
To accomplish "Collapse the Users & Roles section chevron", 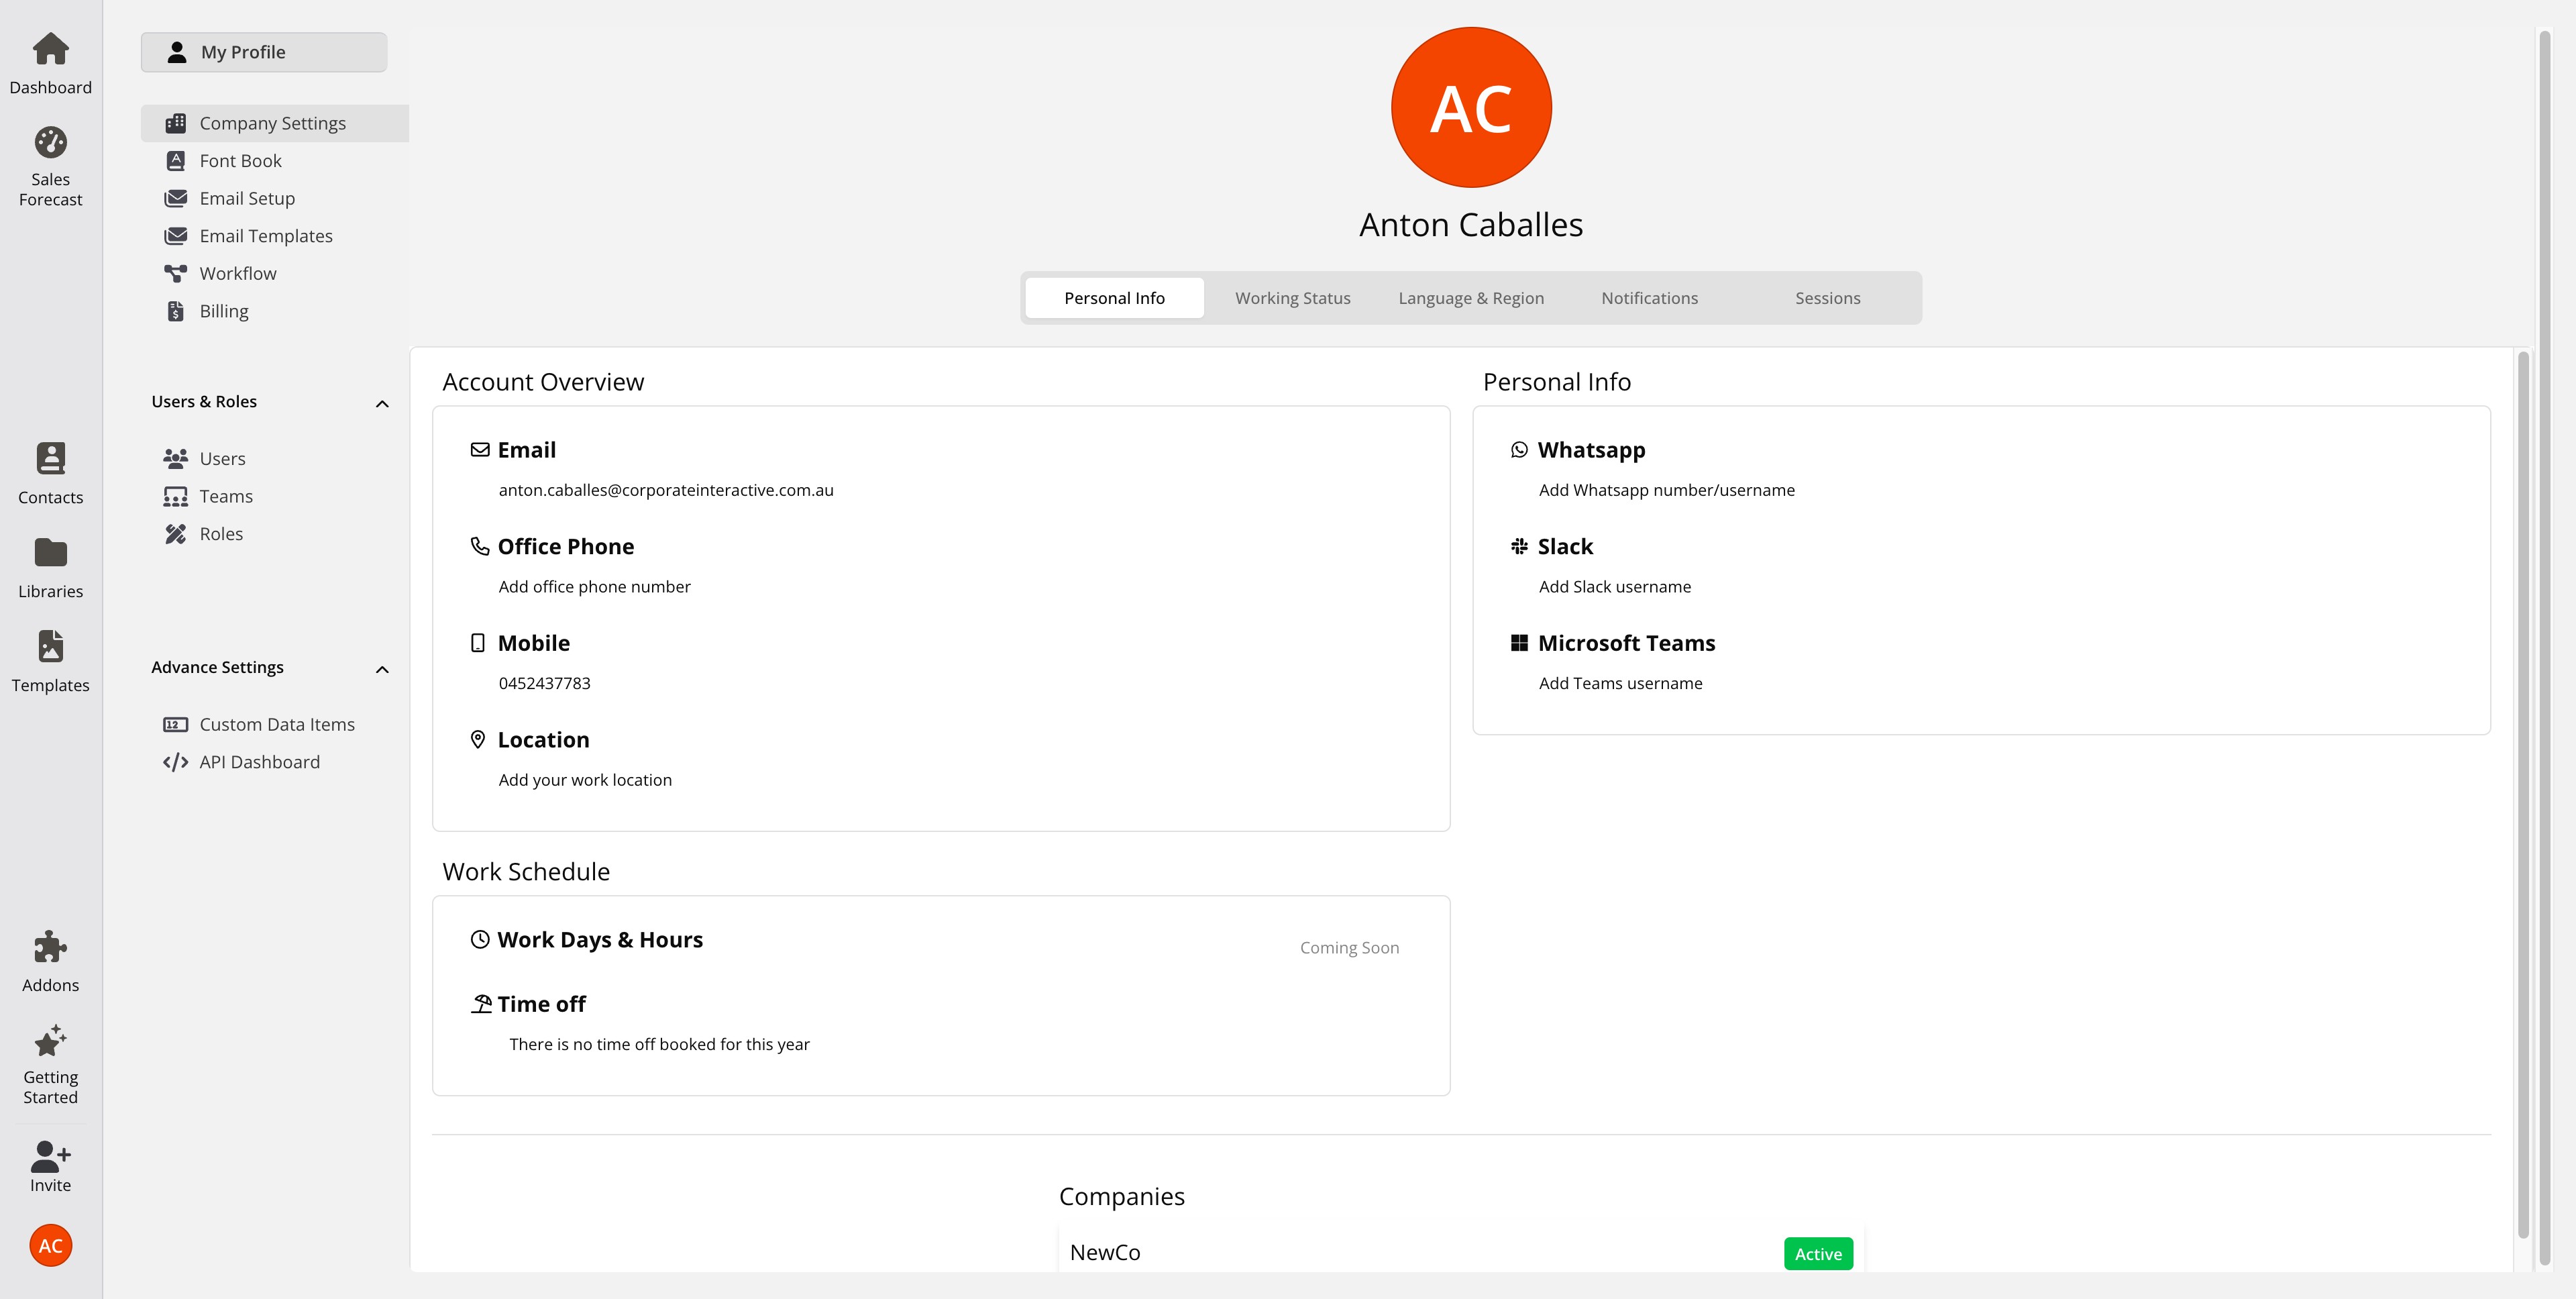I will pos(382,404).
